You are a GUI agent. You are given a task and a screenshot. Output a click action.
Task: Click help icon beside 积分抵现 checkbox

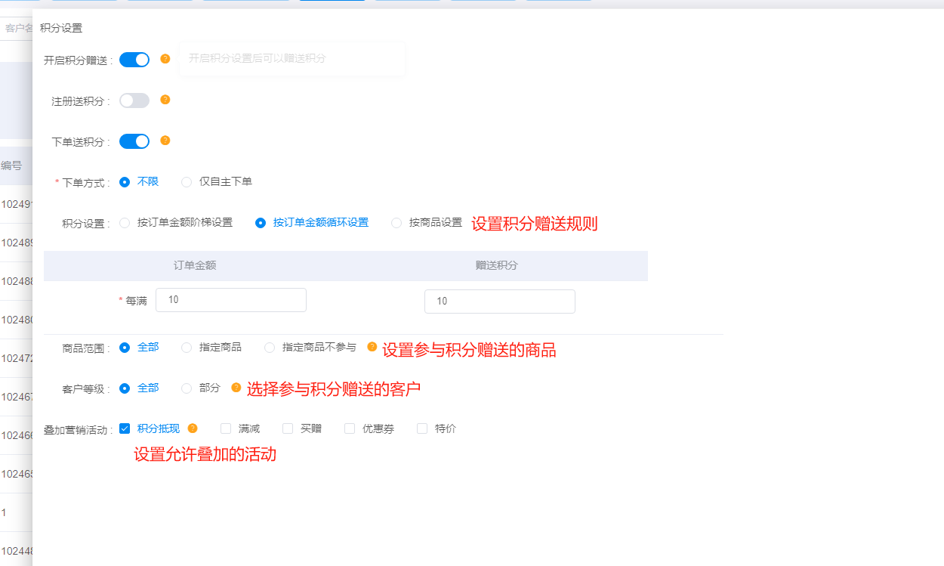[193, 428]
